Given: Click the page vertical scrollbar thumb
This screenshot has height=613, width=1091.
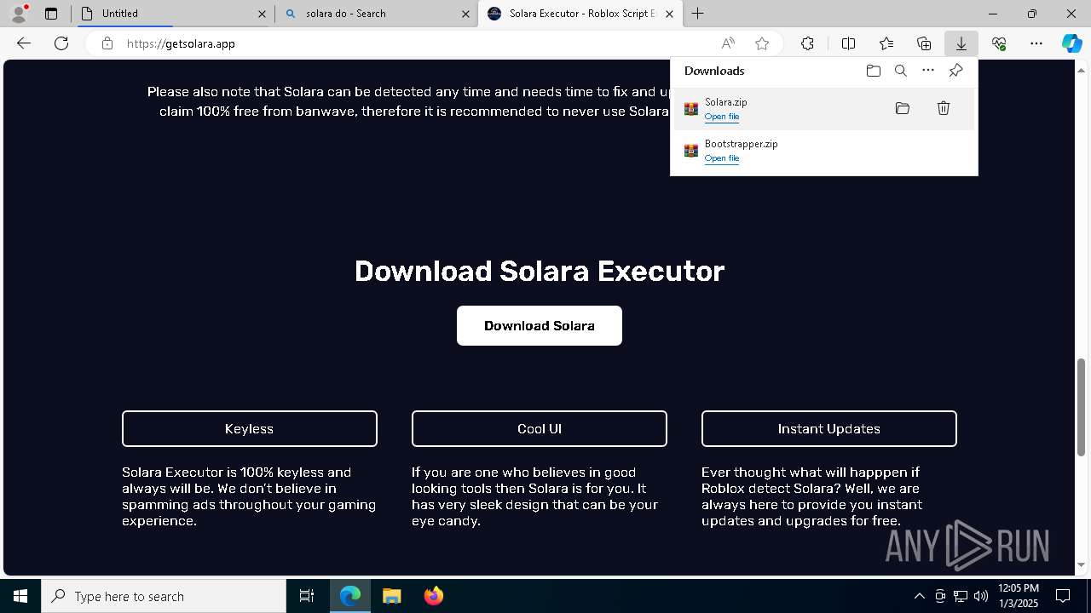Looking at the screenshot, I should pyautogui.click(x=1082, y=407).
